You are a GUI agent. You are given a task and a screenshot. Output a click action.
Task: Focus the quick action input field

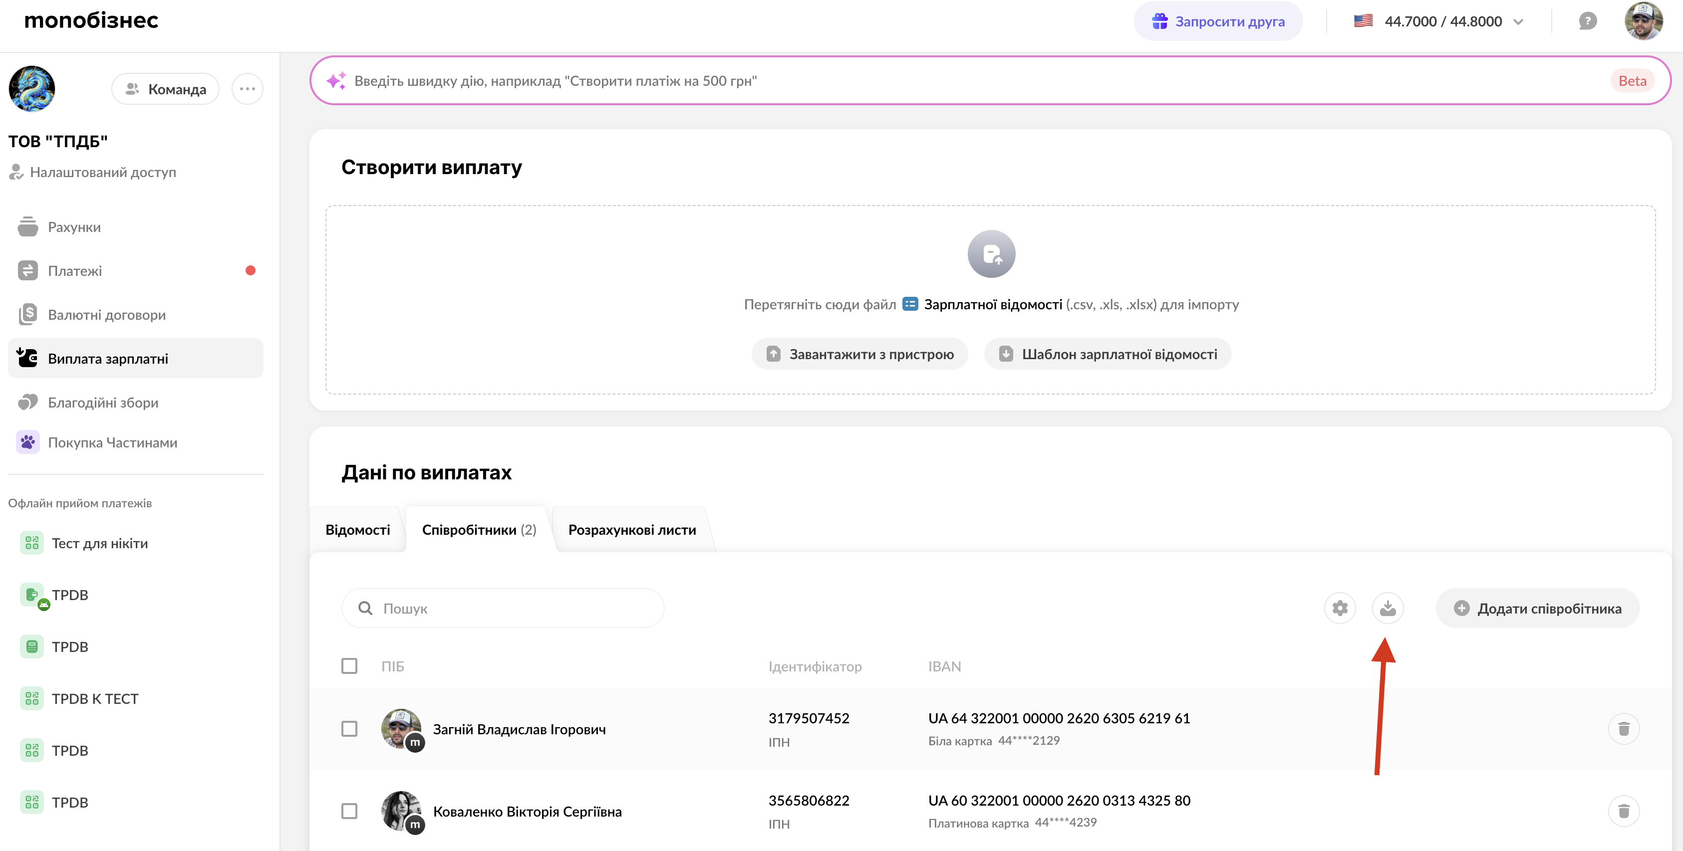(x=990, y=80)
